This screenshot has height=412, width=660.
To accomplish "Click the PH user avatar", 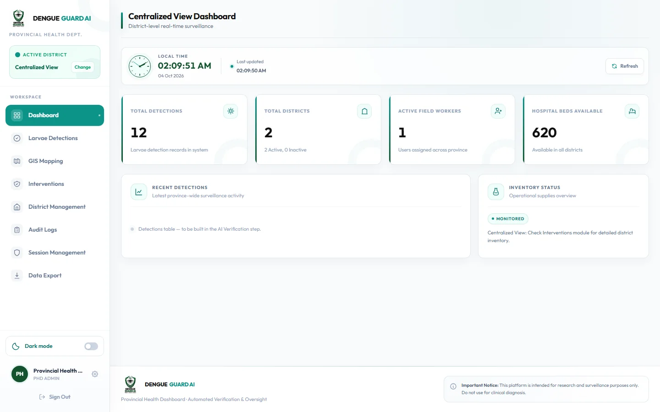I will [x=20, y=374].
